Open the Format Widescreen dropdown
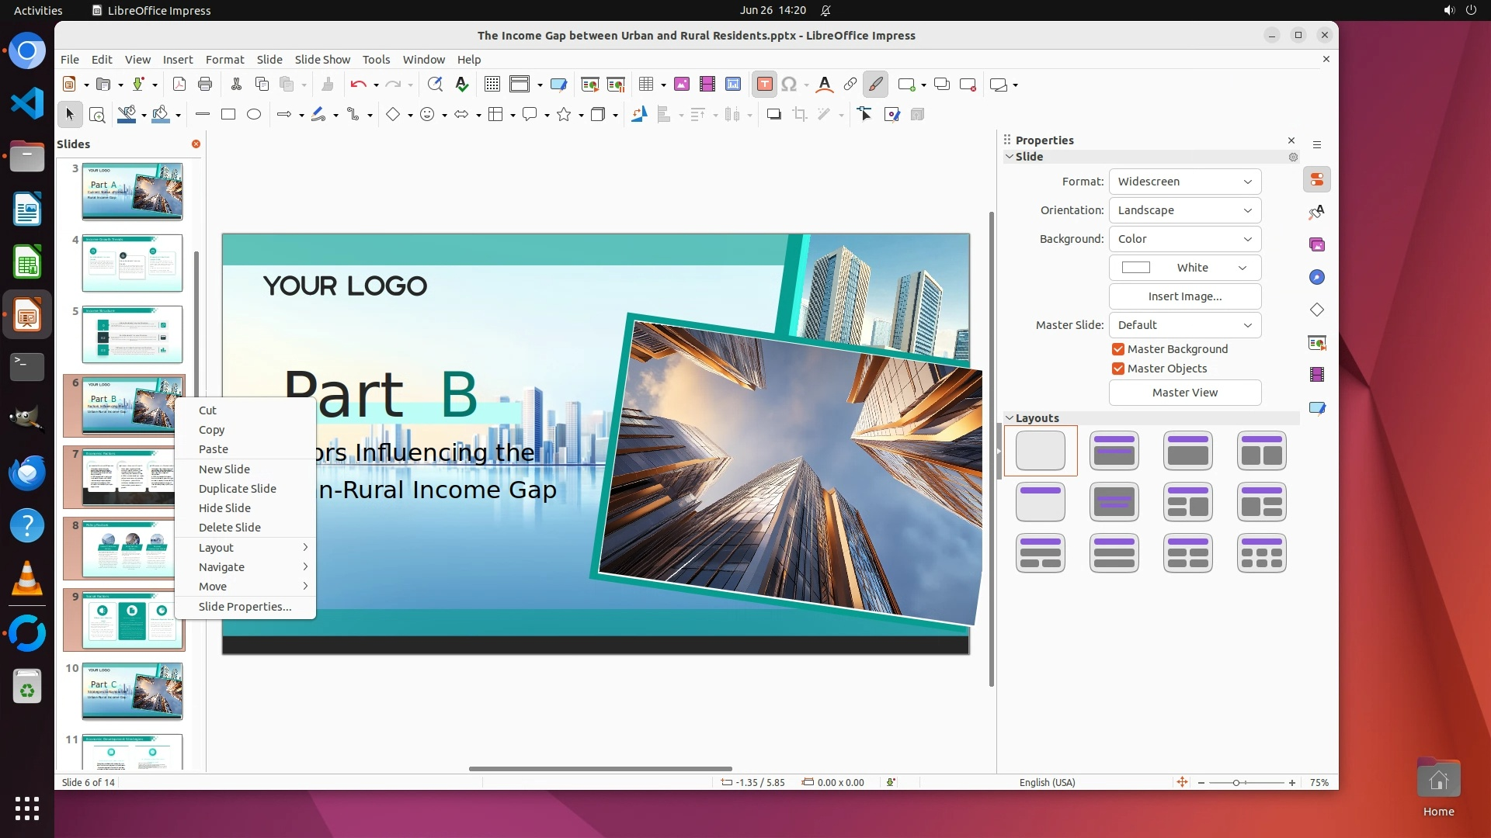The height and width of the screenshot is (838, 1491). tap(1184, 182)
